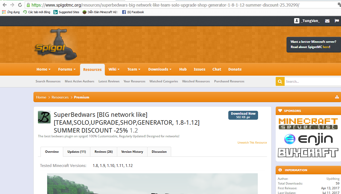The image size is (341, 194).
Task: Open the Chat page
Action: 217,69
